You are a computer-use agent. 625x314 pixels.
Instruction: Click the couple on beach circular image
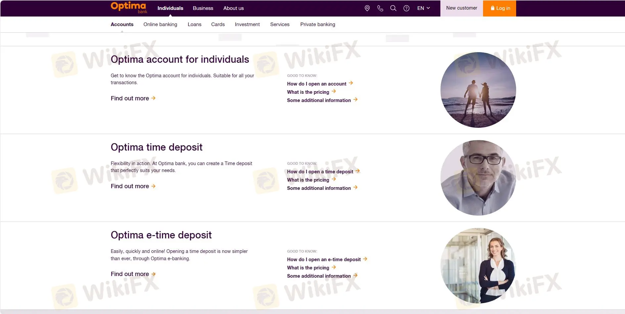[x=478, y=90]
